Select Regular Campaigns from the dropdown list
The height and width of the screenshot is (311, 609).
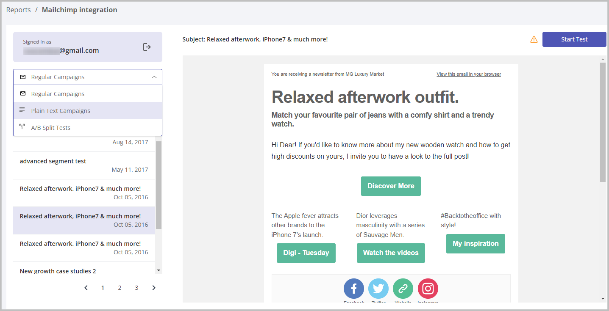[x=88, y=94]
